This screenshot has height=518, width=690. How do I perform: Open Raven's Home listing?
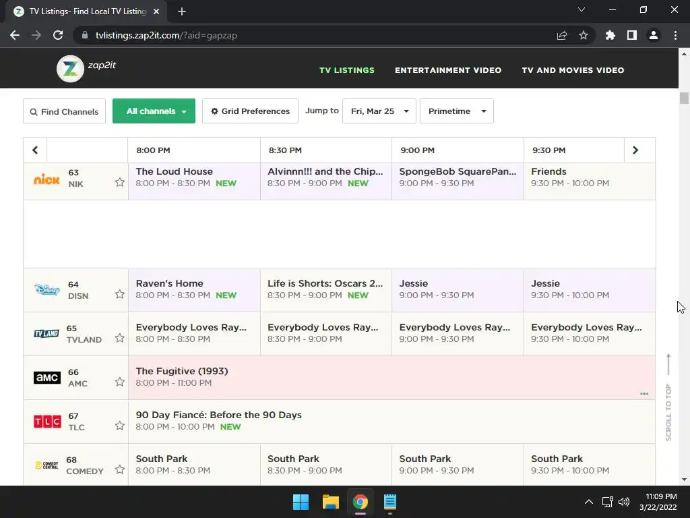tap(194, 289)
